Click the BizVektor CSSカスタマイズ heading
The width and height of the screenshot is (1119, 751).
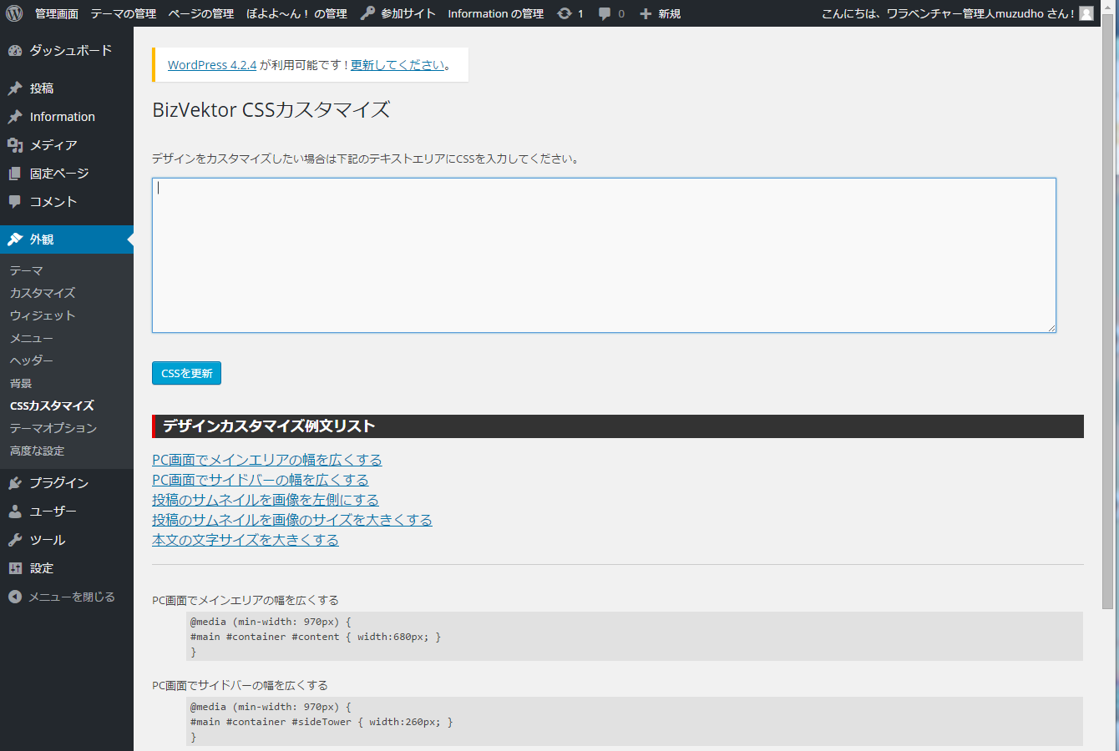click(x=271, y=109)
